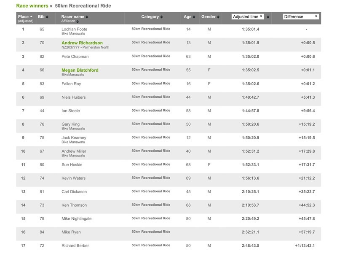Open the Race winners breadcrumb link
337x256 pixels.
coord(32,5)
